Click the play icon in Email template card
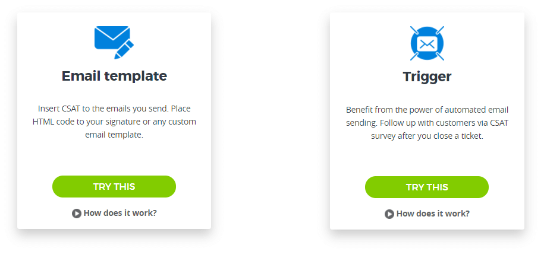This screenshot has height=258, width=547. pyautogui.click(x=76, y=214)
